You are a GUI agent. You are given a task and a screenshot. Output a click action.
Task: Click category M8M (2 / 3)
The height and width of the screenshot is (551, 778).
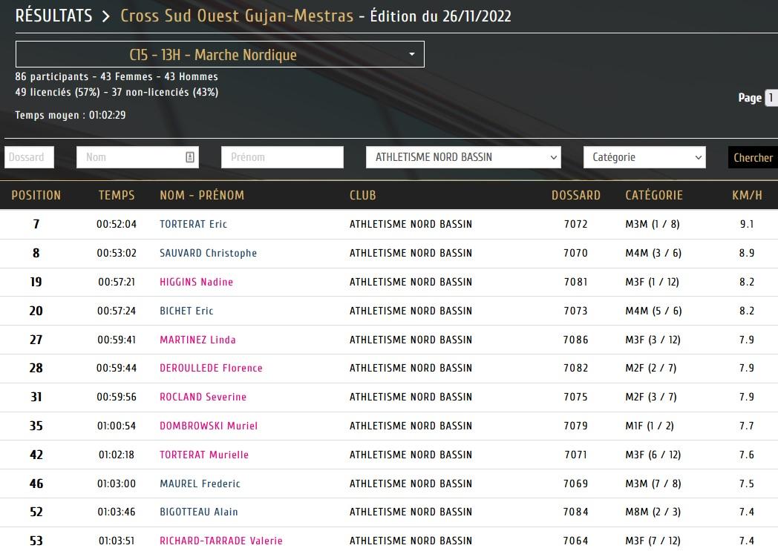(653, 512)
